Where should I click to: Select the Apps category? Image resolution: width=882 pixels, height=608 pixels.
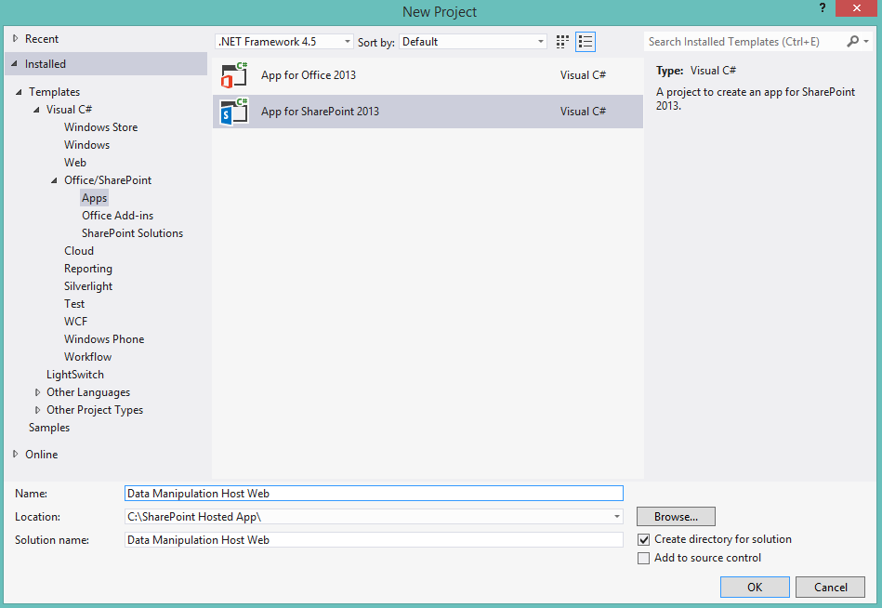pyautogui.click(x=94, y=198)
